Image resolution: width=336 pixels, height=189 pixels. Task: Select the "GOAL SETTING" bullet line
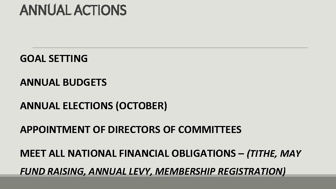(x=54, y=59)
